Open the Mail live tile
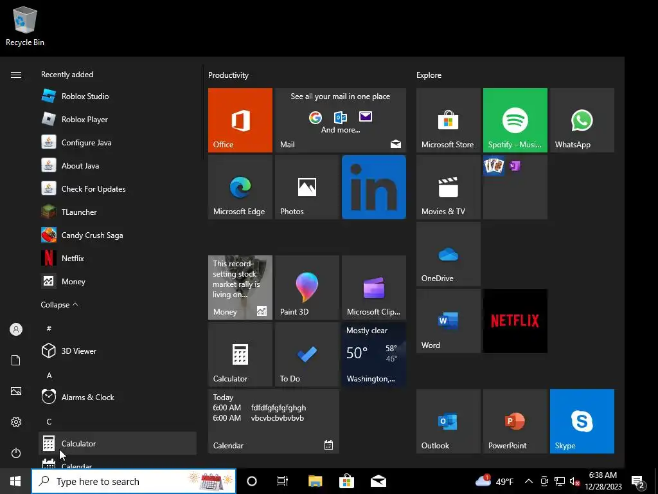Screen dimensions: 658x494 (x=341, y=120)
